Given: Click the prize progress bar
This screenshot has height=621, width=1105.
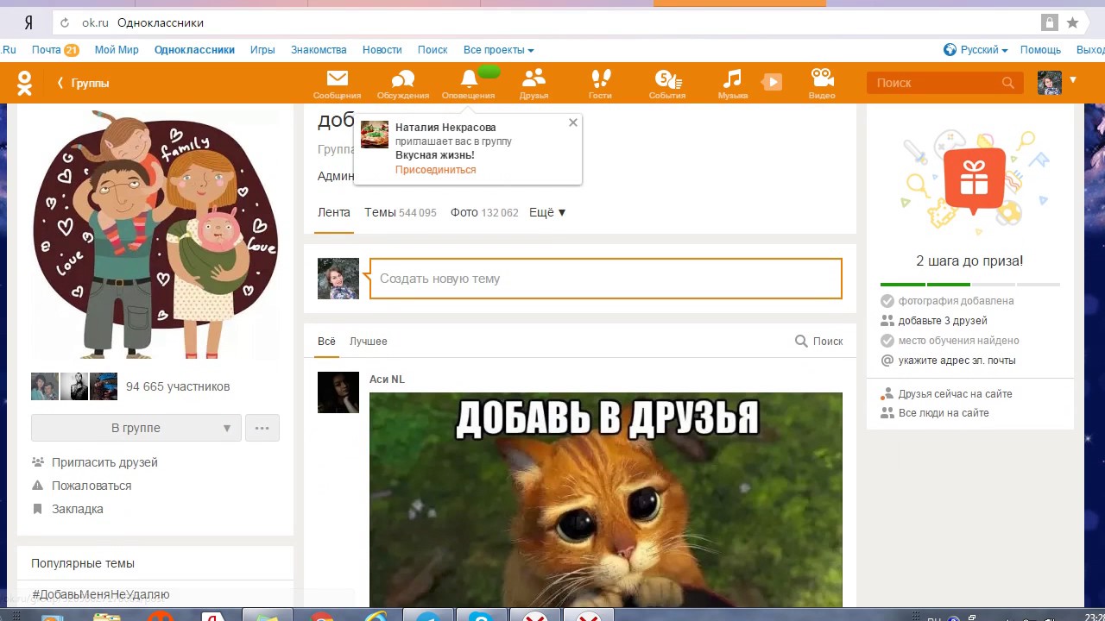Looking at the screenshot, I should point(970,284).
